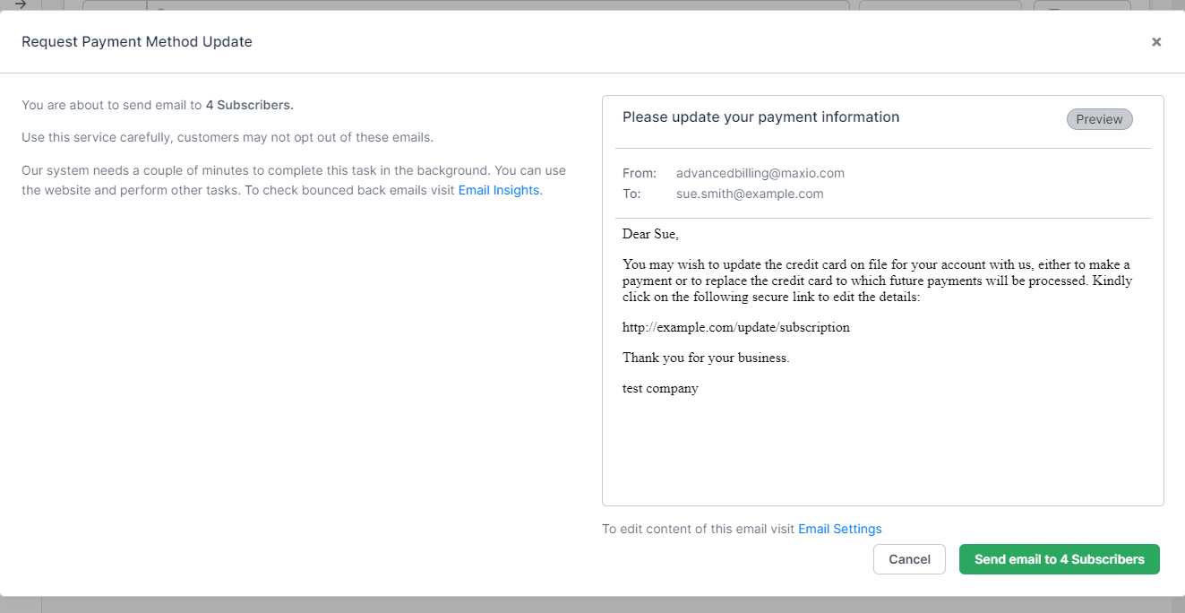1185x613 pixels.
Task: Click the sidebar expand arrow icon
Action: 20,4
